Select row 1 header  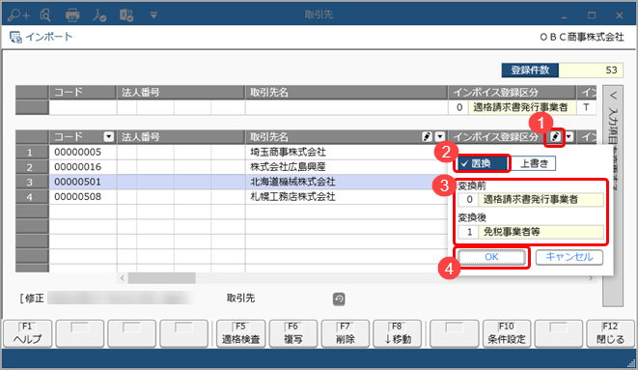pyautogui.click(x=32, y=153)
